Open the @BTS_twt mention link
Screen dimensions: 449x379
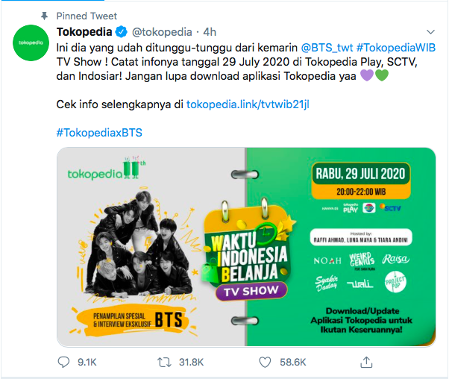327,48
